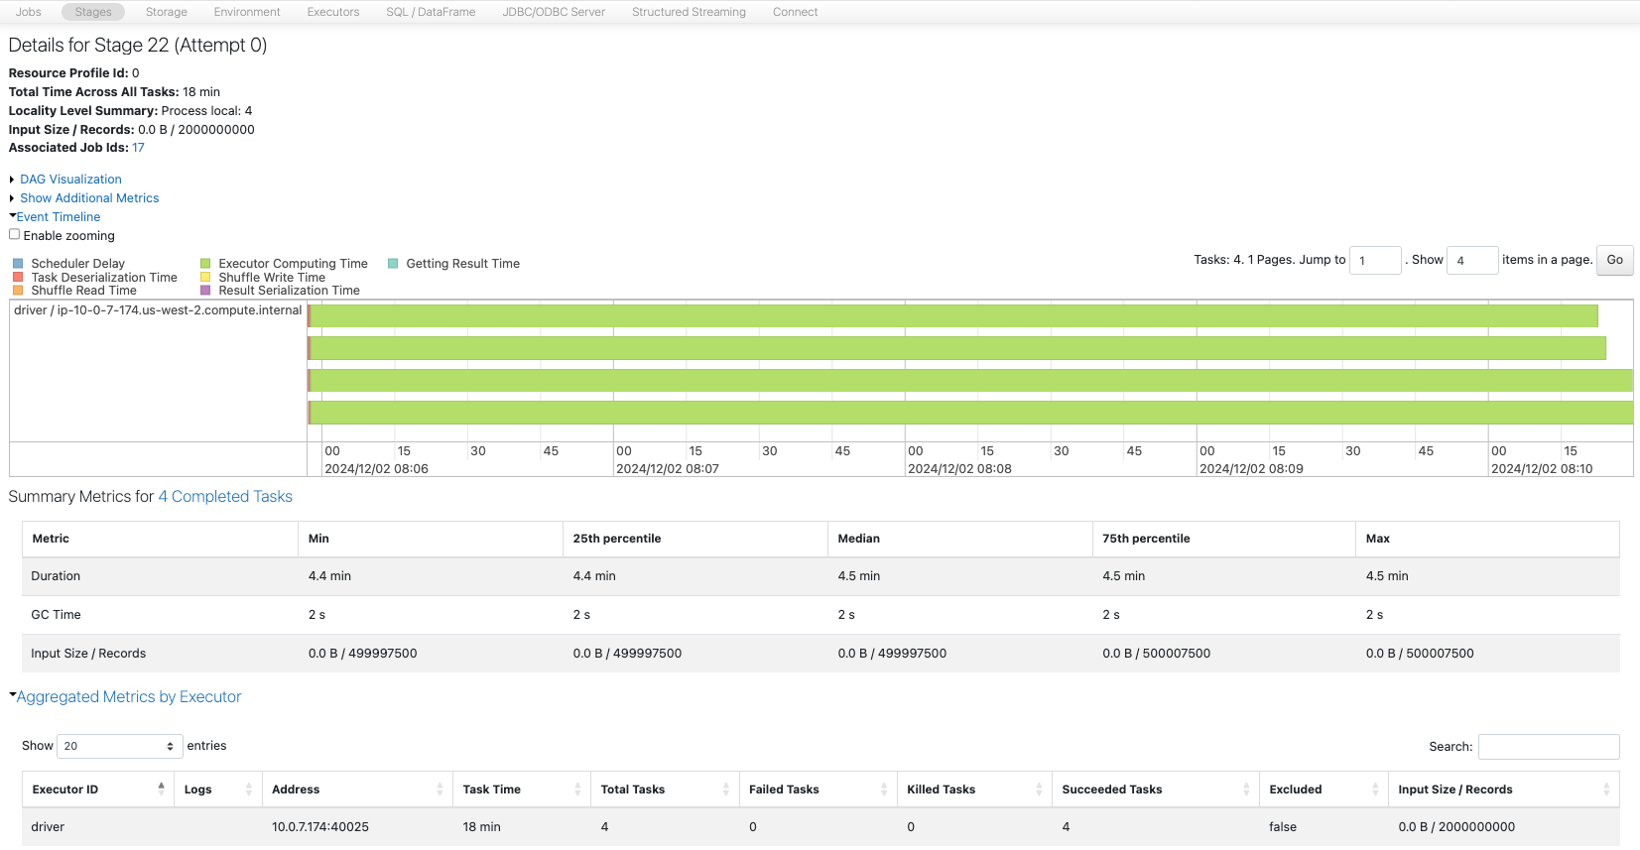
Task: Click the Duration metric row label
Action: [x=56, y=576]
